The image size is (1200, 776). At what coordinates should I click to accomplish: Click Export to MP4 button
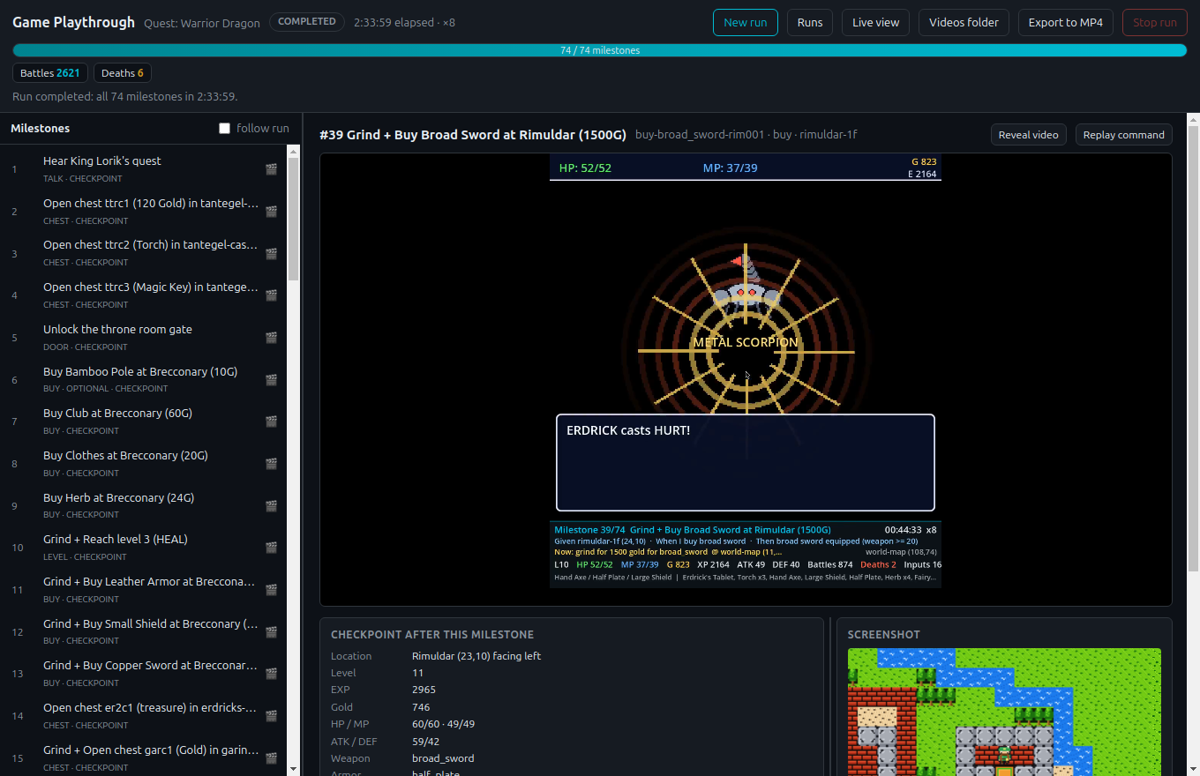click(1066, 22)
